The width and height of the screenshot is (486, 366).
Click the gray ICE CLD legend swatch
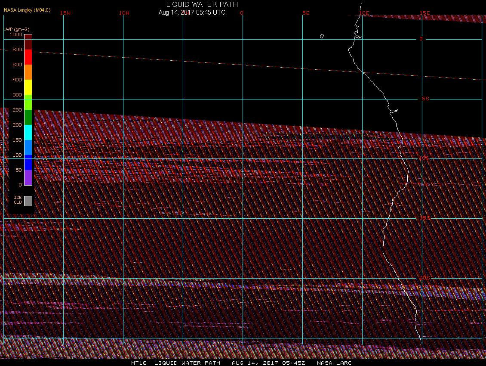pyautogui.click(x=28, y=201)
